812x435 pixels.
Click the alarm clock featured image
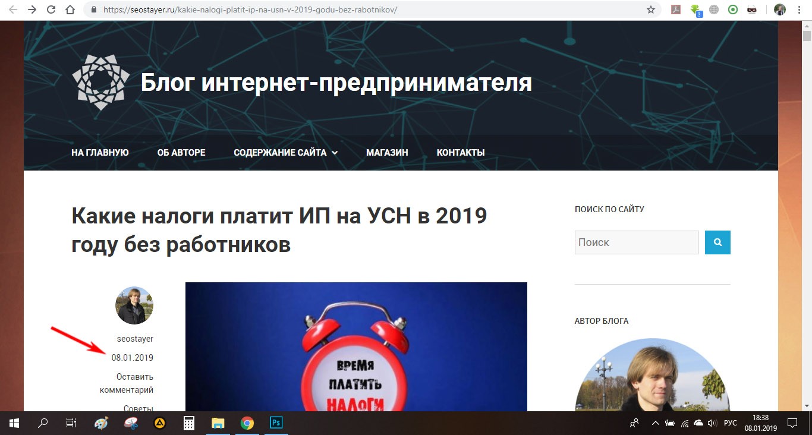click(356, 346)
